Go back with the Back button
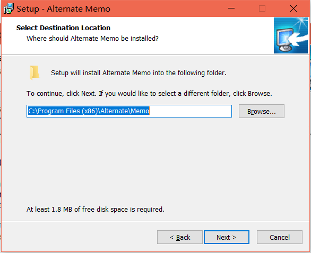The height and width of the screenshot is (253, 311). [x=180, y=237]
